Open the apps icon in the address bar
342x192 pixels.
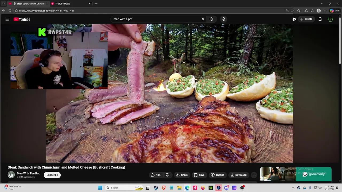287,11
